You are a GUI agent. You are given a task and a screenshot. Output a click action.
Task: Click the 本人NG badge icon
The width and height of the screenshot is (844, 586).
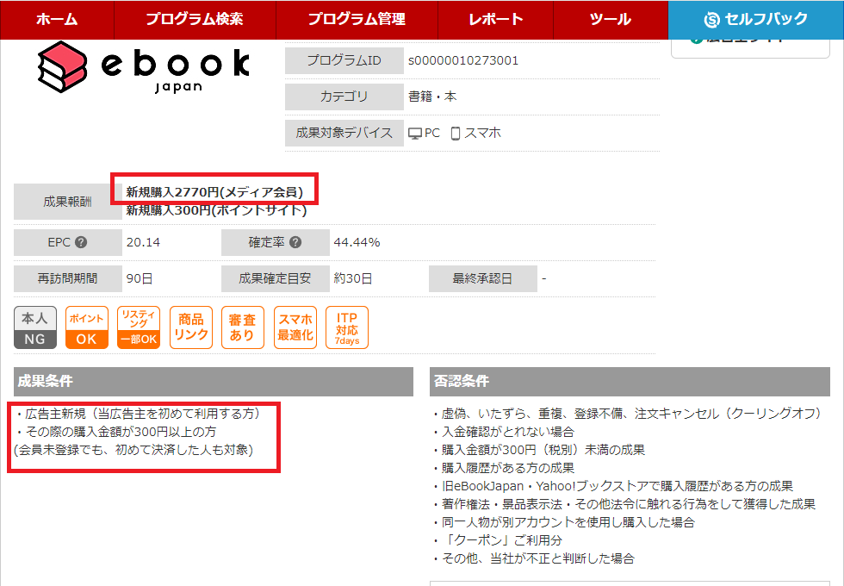click(35, 328)
